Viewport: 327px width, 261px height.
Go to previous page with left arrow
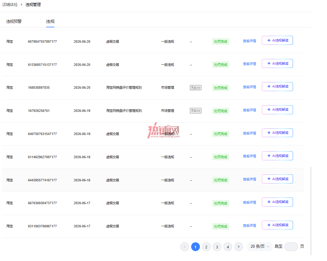pyautogui.click(x=185, y=247)
